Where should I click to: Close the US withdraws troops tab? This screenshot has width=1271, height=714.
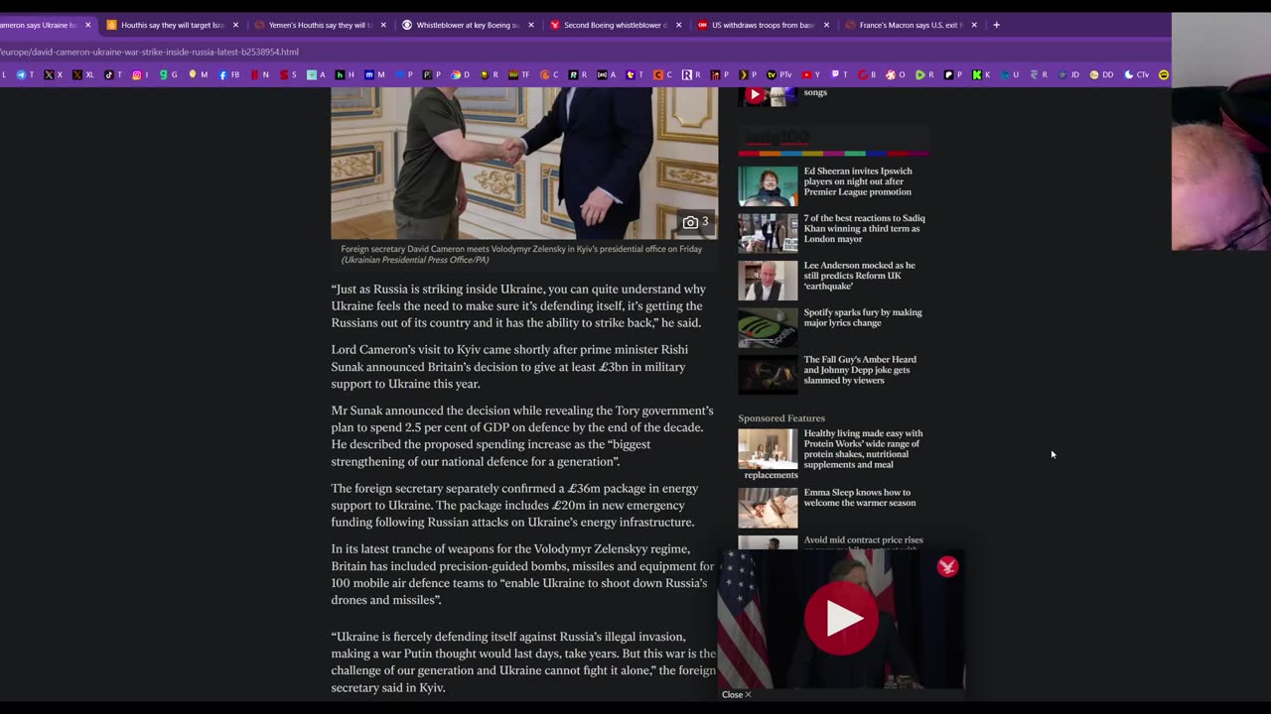[826, 25]
